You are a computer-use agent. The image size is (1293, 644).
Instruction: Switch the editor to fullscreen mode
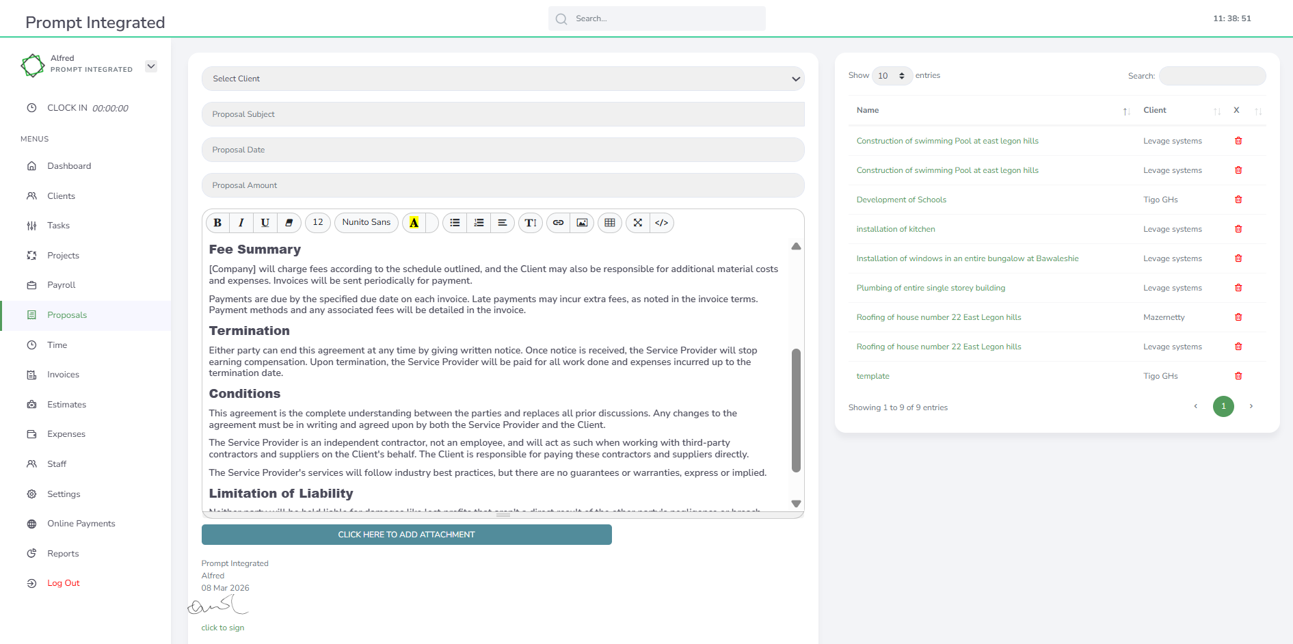(x=638, y=223)
